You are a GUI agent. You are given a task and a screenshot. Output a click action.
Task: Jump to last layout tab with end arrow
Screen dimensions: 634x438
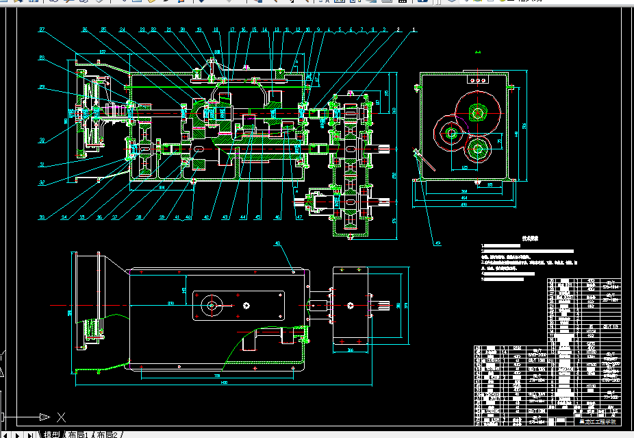pyautogui.click(x=30, y=435)
